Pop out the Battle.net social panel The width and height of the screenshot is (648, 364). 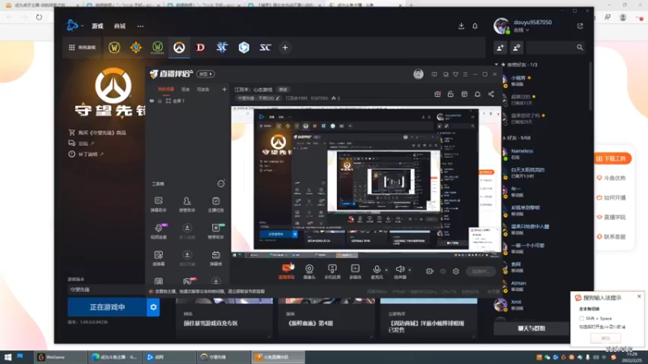click(580, 26)
